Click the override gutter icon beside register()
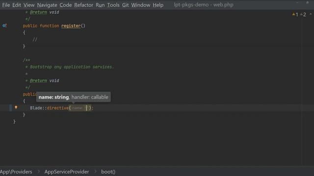 (4, 25)
